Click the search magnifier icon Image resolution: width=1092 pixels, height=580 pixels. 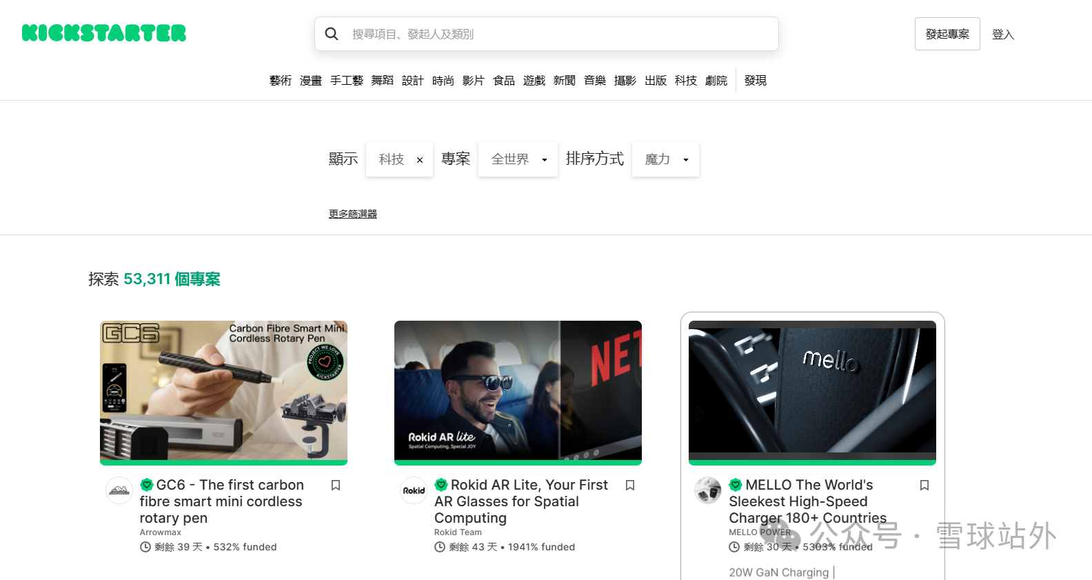[x=332, y=34]
